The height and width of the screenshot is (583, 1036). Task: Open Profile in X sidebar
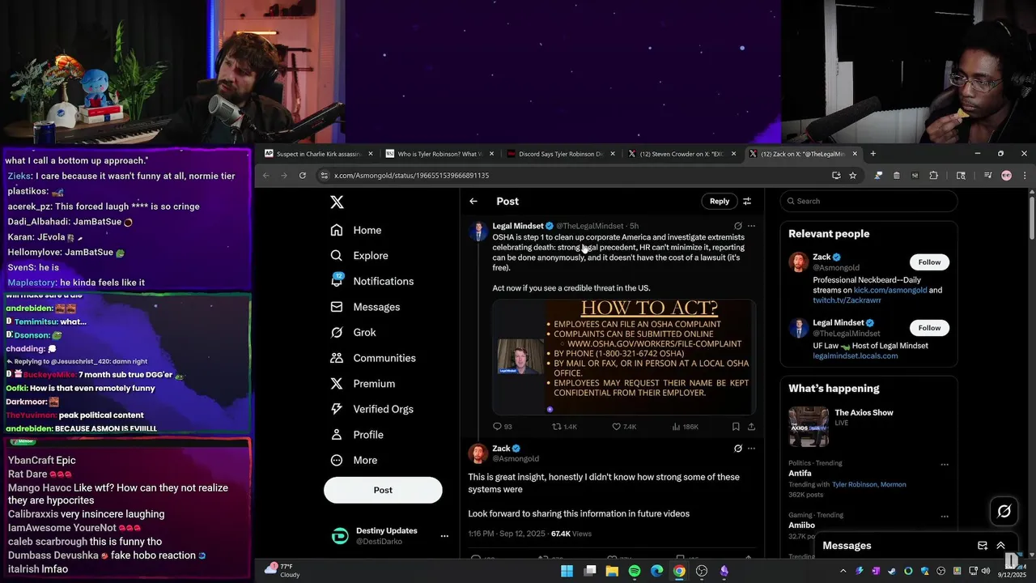[357, 435]
